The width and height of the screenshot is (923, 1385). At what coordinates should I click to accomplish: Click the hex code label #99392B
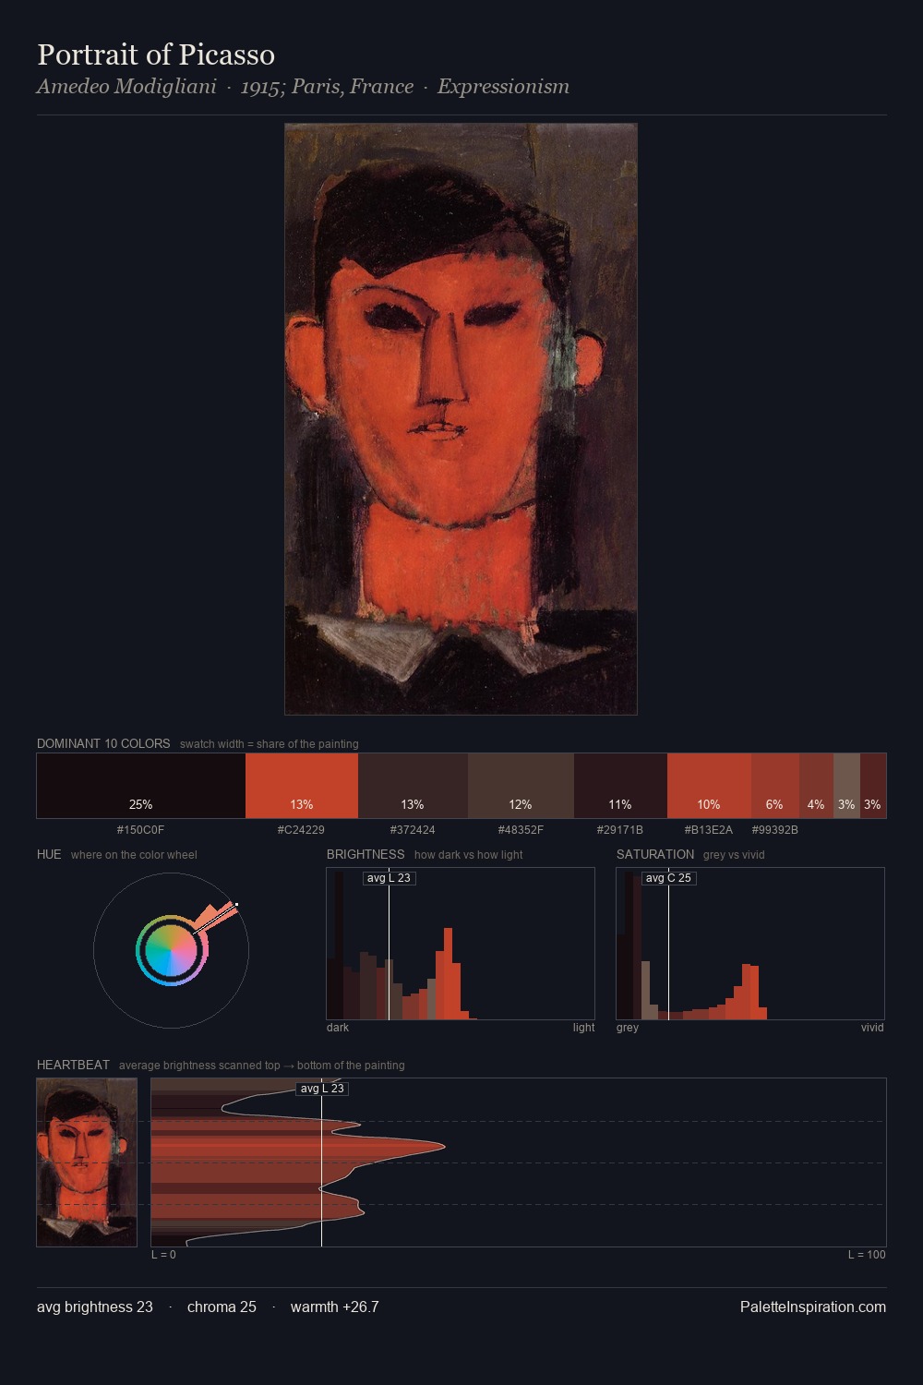775,830
